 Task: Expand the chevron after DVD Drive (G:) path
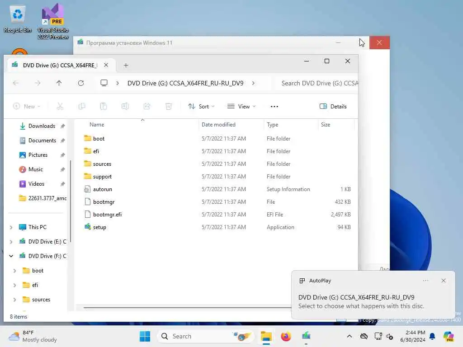pyautogui.click(x=253, y=83)
